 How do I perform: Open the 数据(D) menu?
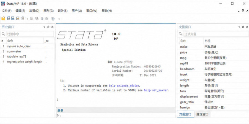(x=34, y=11)
